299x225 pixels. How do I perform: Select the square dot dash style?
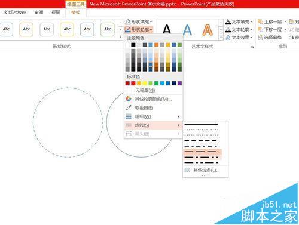coord(202,135)
